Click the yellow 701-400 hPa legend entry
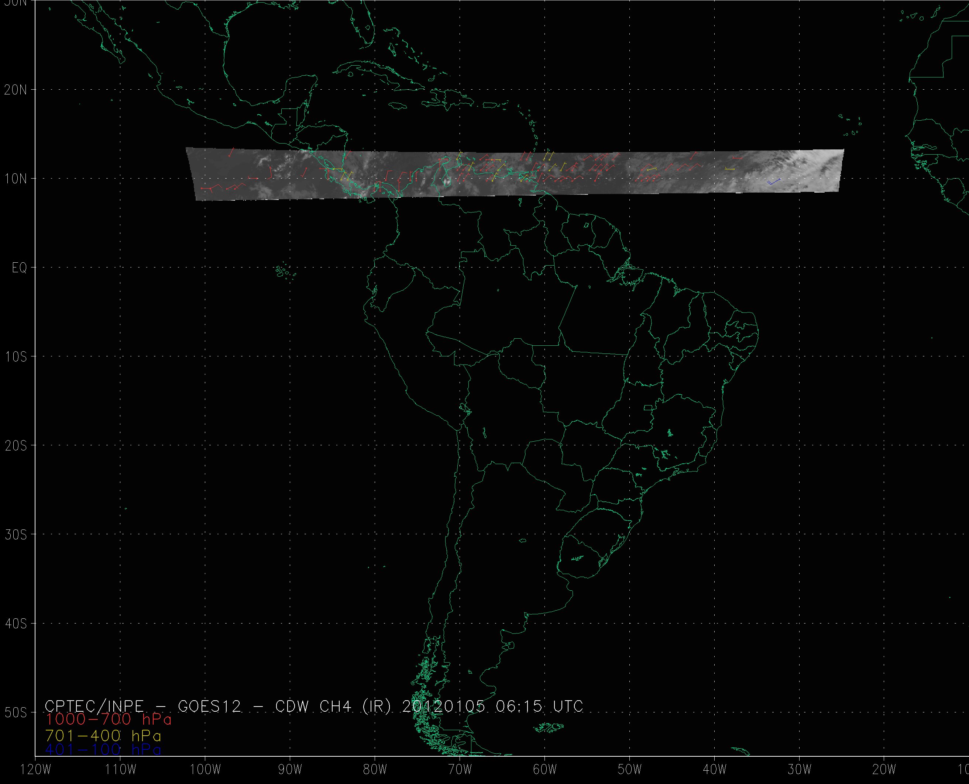This screenshot has width=969, height=784. (x=103, y=736)
